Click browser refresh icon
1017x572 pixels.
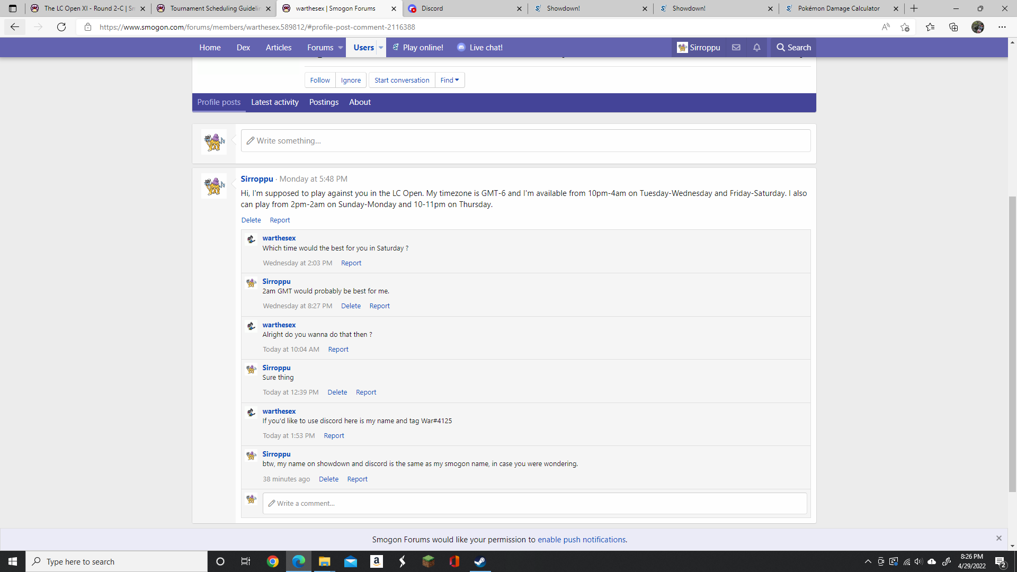coord(61,27)
